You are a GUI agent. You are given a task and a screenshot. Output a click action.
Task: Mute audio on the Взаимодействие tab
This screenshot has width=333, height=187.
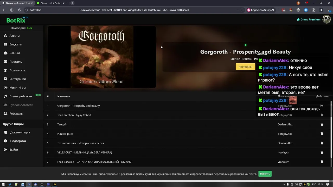point(28,3)
